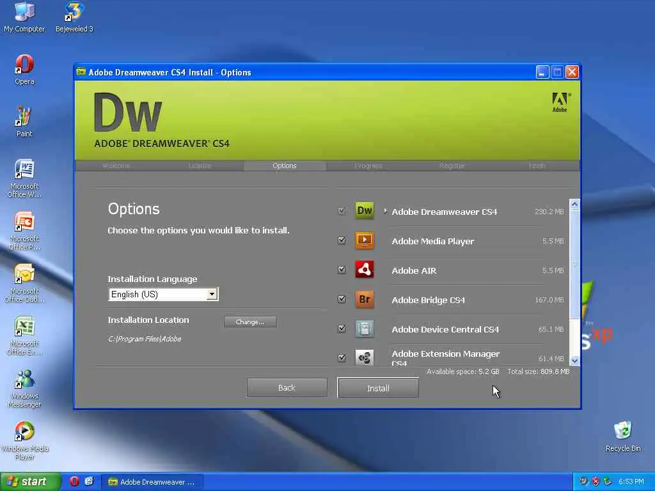Screen dimensions: 655x491
Task: Click the 230.2 MB size value
Action: (549, 212)
